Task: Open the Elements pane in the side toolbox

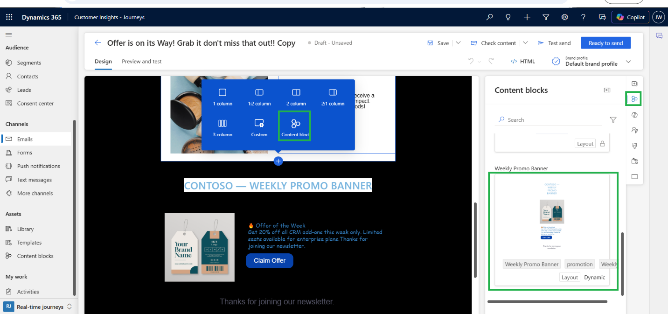Action: point(634,84)
